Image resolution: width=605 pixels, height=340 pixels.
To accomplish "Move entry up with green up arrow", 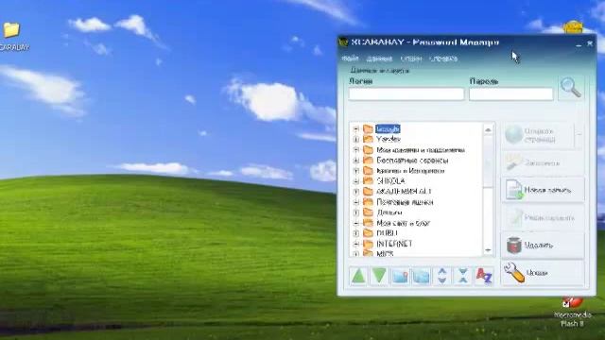I will (x=358, y=276).
